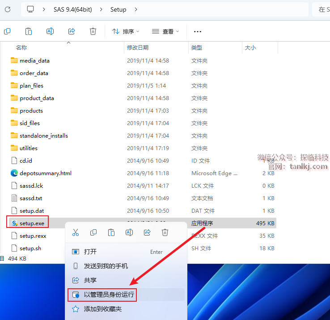Click the copy icon in context menu

click(93, 232)
